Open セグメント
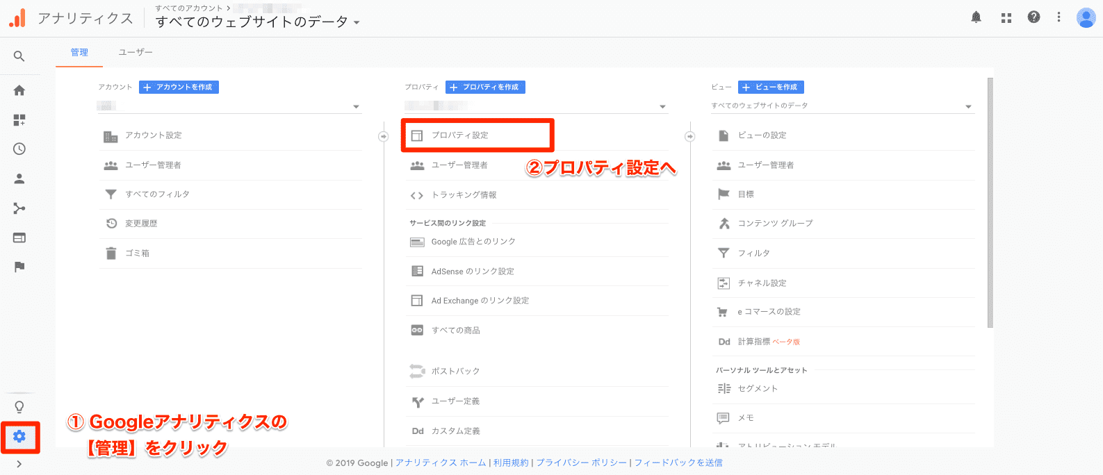The height and width of the screenshot is (475, 1103). pos(758,389)
